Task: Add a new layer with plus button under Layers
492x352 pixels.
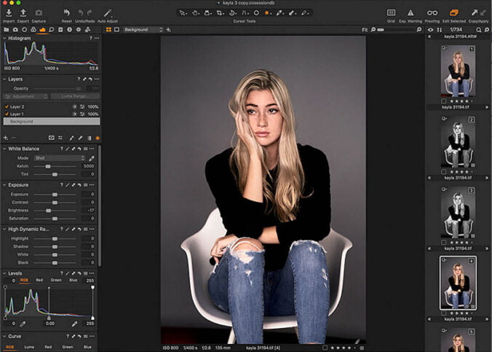Action: point(5,138)
